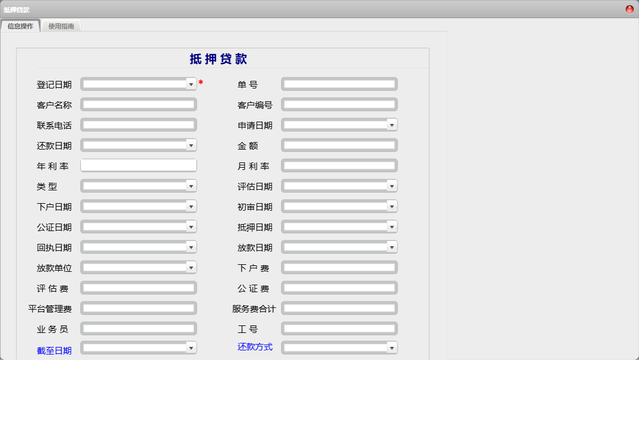
Task: Focus the 工号 input field
Action: [x=339, y=329]
